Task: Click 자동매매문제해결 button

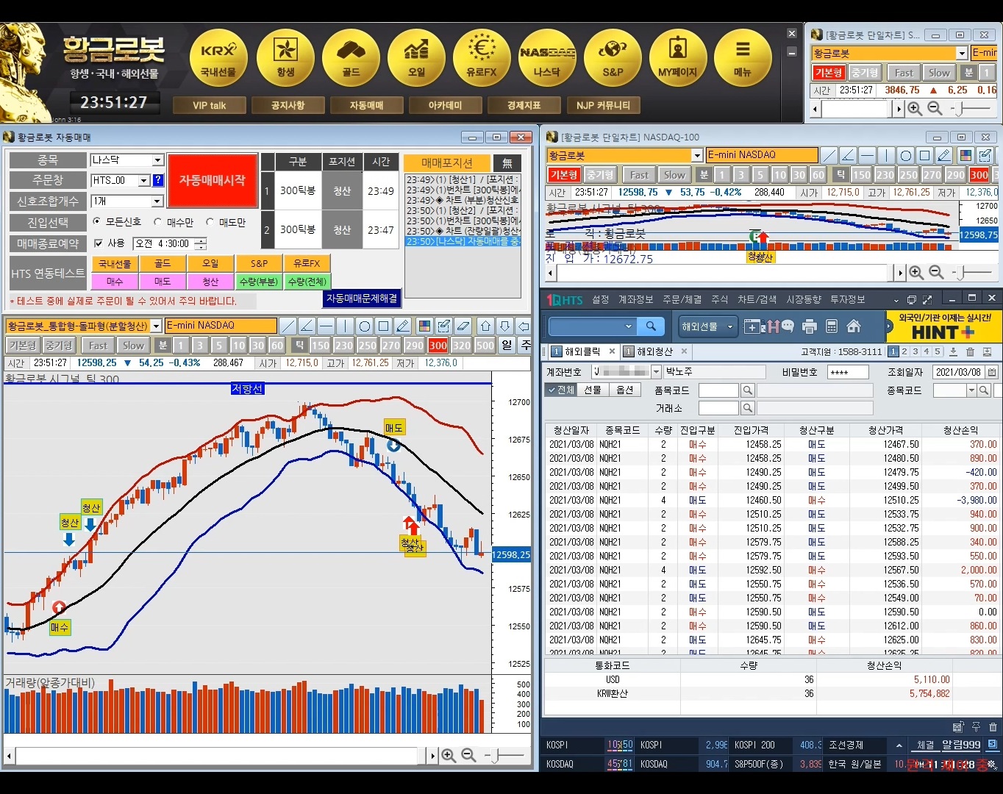Action: click(x=362, y=298)
